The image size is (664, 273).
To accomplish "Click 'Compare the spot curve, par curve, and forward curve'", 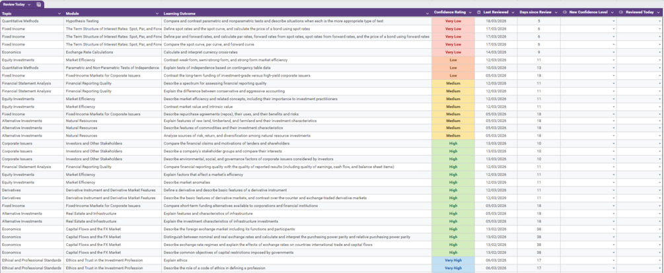I will [297, 44].
